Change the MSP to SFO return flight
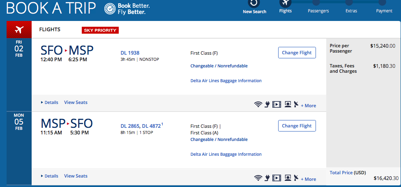401x187 pixels. pyautogui.click(x=297, y=126)
